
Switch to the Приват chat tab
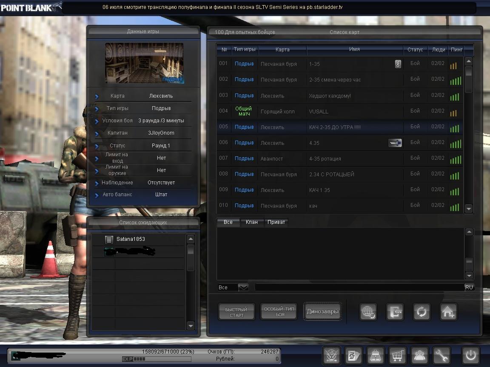click(276, 222)
